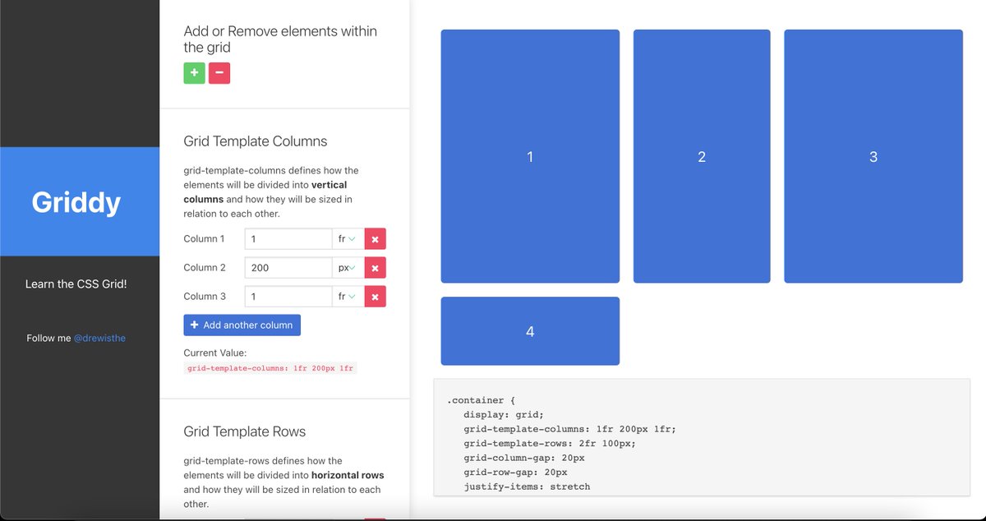Select grid item 4
Viewport: 986px width, 521px height.
pyautogui.click(x=530, y=331)
